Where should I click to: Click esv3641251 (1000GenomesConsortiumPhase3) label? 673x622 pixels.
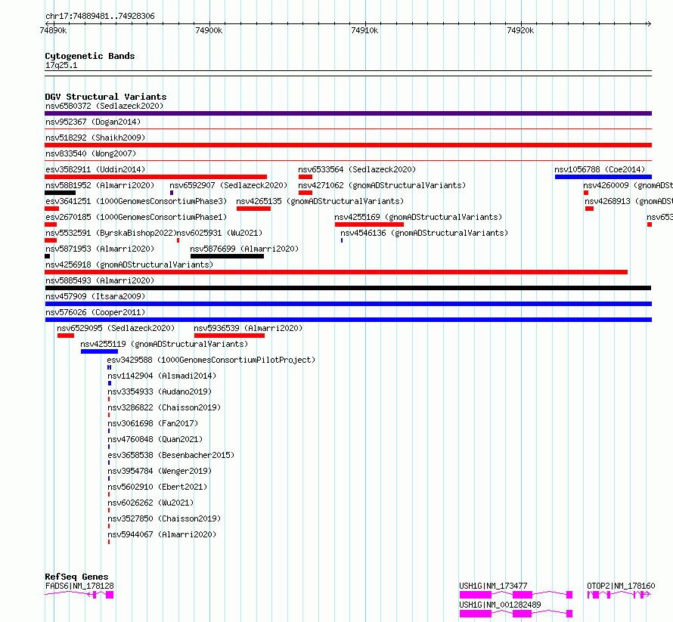coord(136,201)
